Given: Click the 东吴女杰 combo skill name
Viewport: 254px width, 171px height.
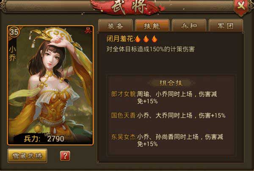Looking at the screenshot, I should point(124,137).
